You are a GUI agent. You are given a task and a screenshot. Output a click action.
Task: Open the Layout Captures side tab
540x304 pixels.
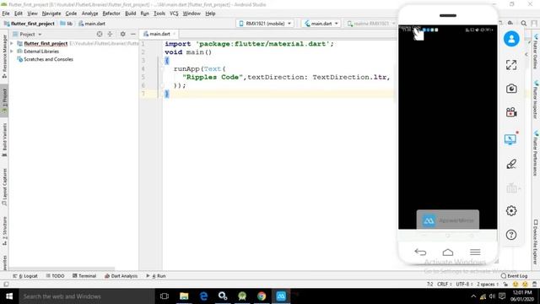coord(4,187)
